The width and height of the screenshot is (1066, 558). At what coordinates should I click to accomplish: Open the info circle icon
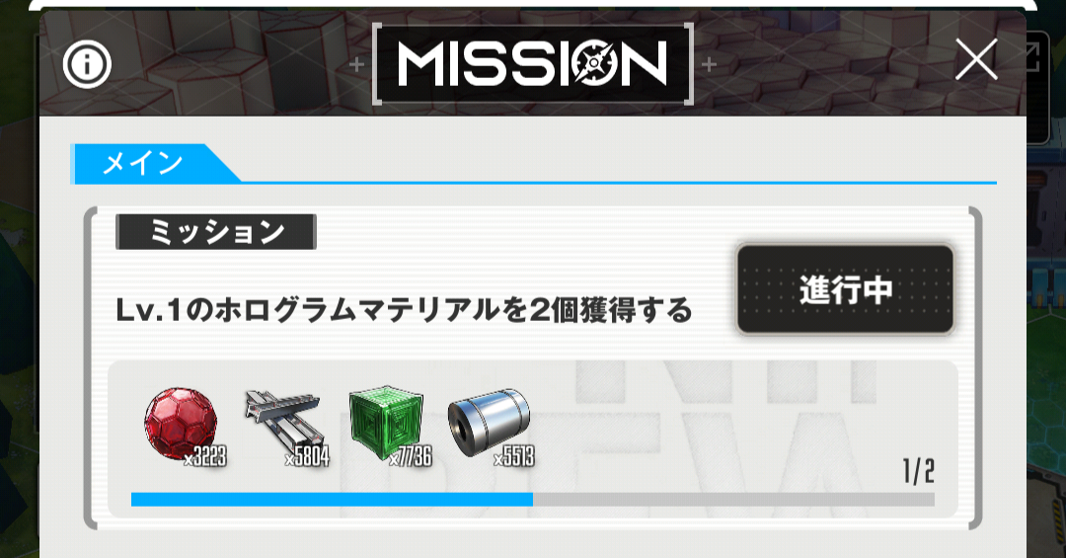click(x=87, y=64)
